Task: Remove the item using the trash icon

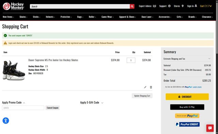Action: pos(151,87)
